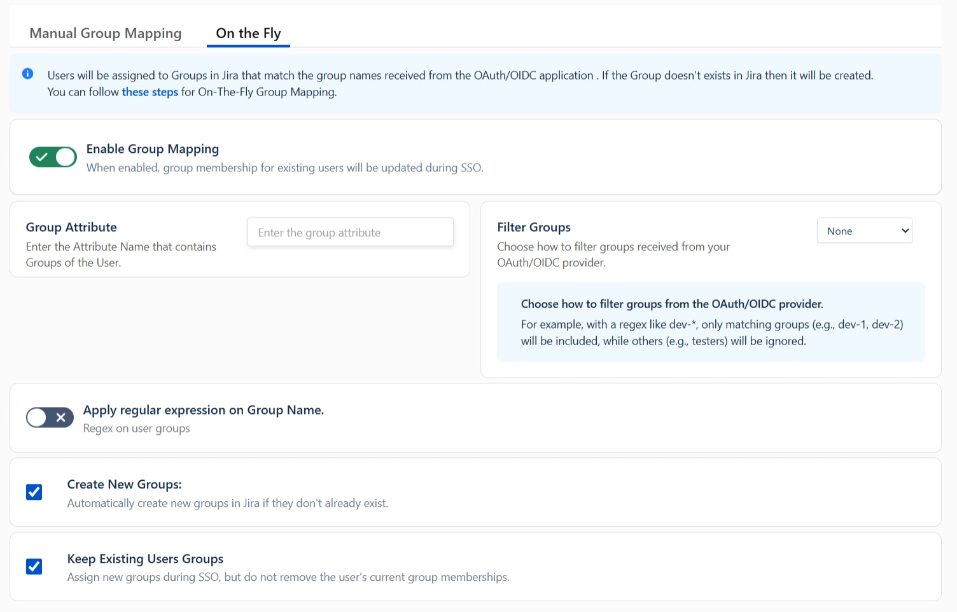Select the On the Fly tab
957x612 pixels.
(248, 33)
